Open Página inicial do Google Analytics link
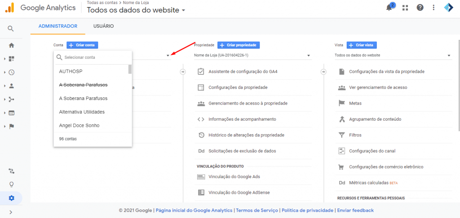Screen dimensions: 460x218 (194, 210)
